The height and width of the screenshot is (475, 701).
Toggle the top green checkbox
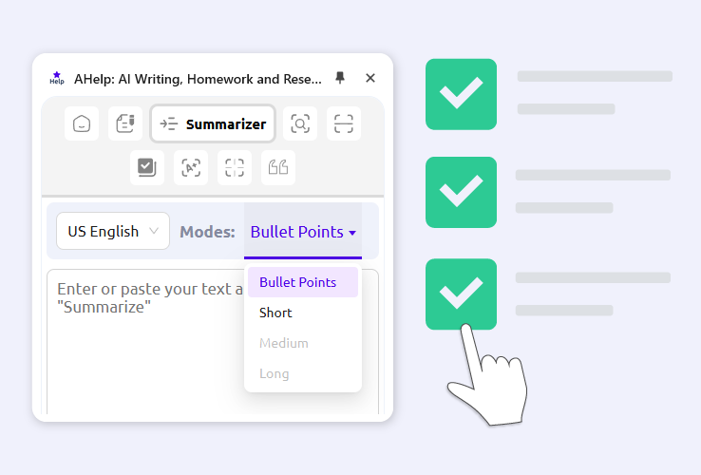coord(461,94)
